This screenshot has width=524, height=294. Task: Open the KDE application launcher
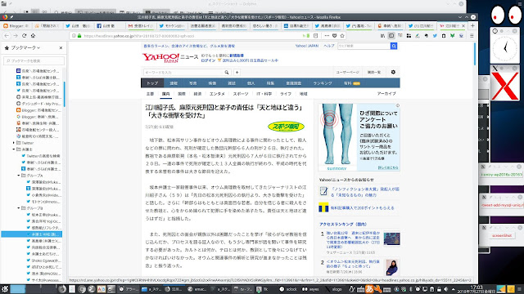tap(5, 289)
